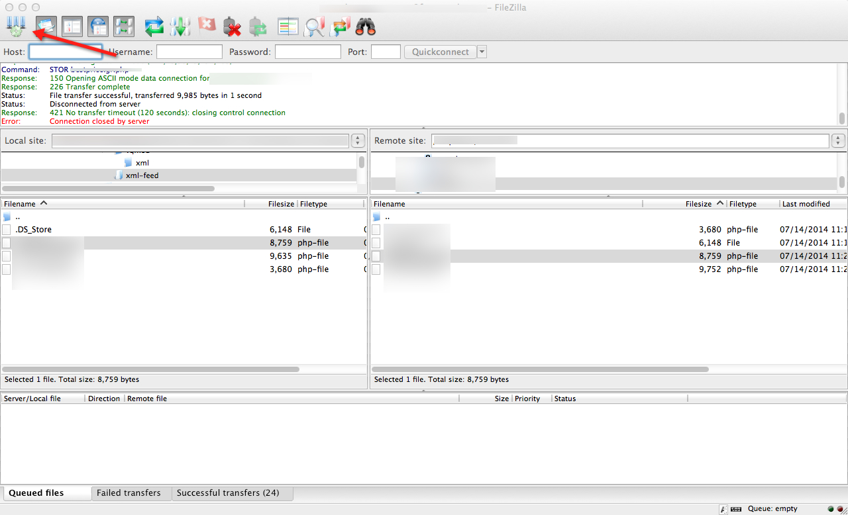This screenshot has width=848, height=515.
Task: Click the Quickconnect button
Action: [441, 52]
